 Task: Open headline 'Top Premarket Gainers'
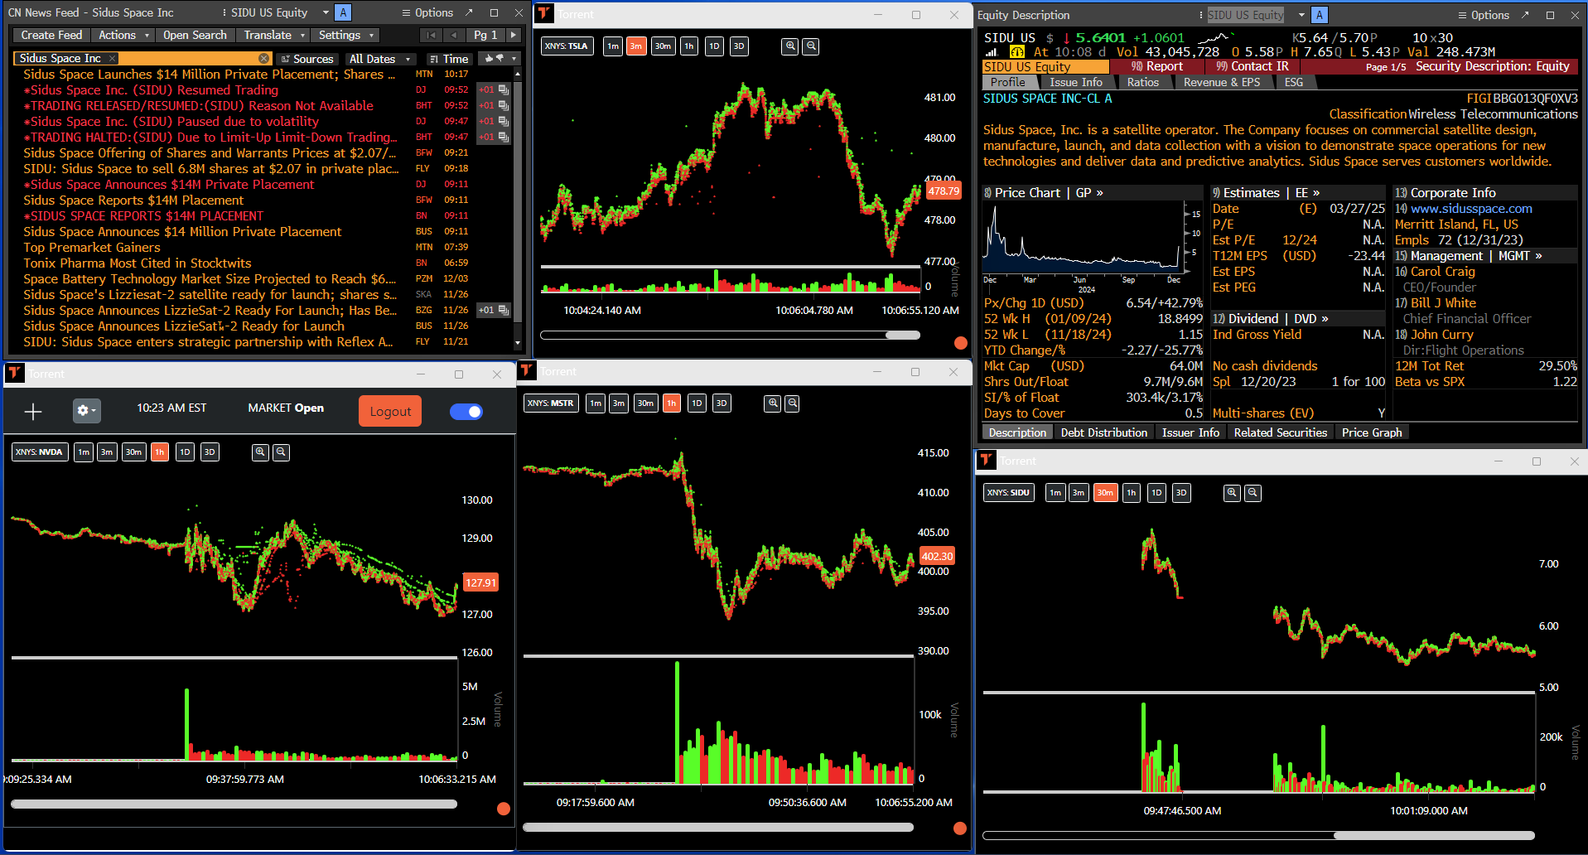92,247
